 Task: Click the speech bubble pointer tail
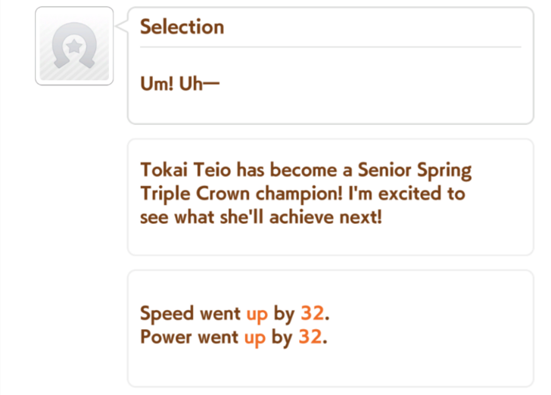tap(121, 26)
